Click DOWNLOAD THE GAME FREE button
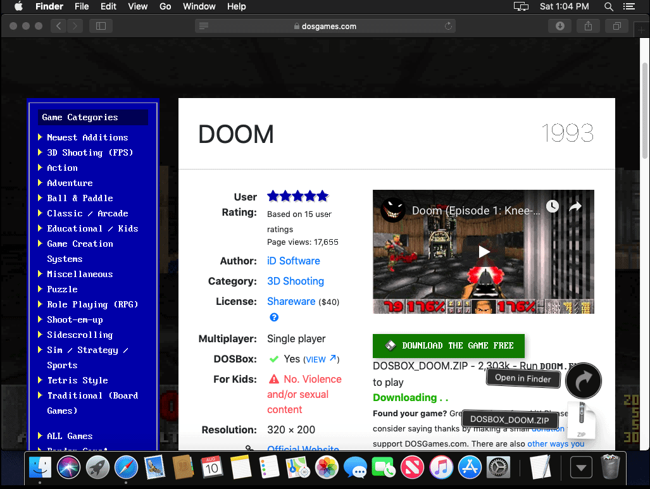The width and height of the screenshot is (650, 489). [x=449, y=345]
